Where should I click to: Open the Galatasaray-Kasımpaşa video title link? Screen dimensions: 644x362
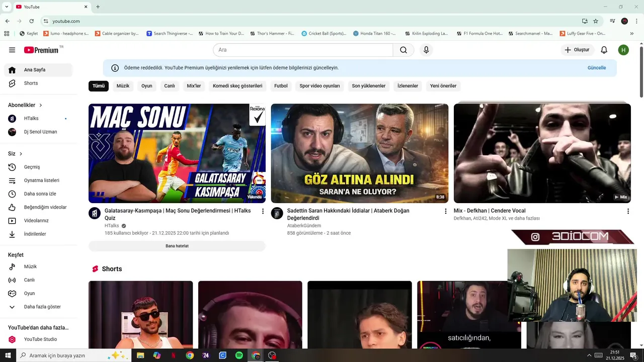coord(178,214)
